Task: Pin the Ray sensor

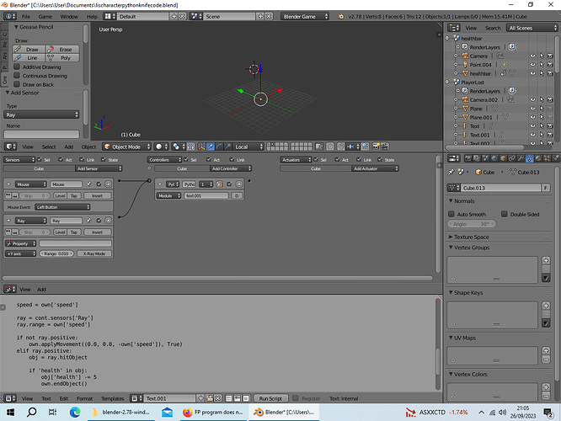Action: click(x=88, y=221)
